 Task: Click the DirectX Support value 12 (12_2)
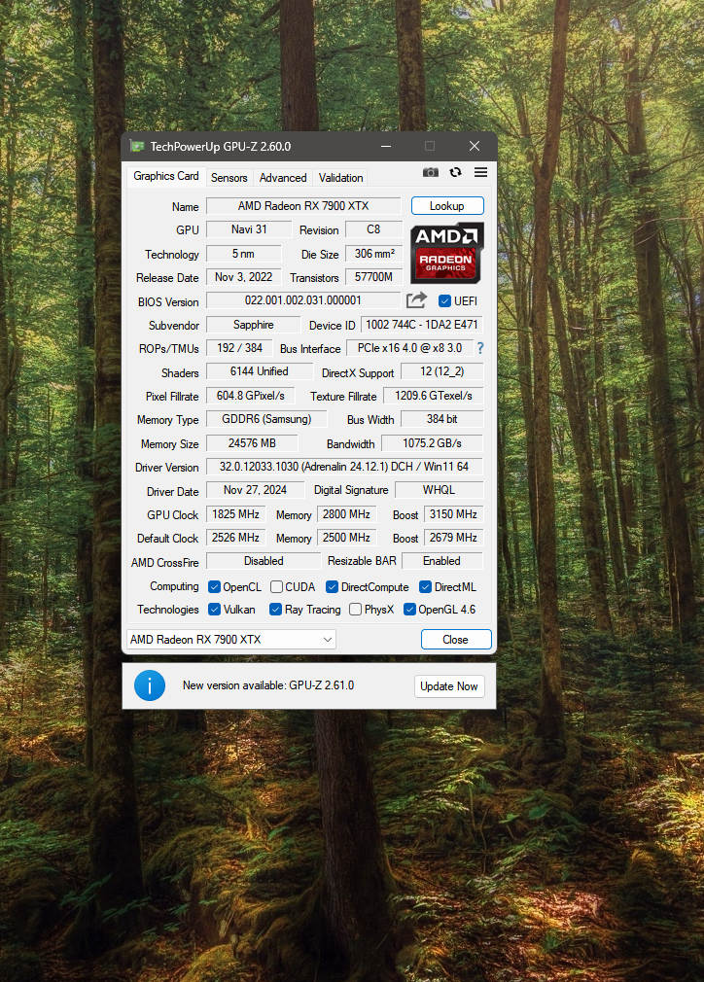point(442,371)
